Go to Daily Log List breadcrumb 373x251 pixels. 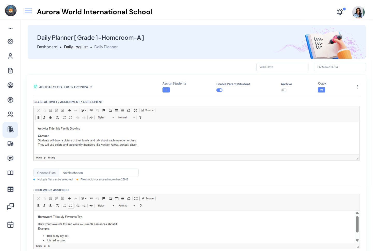coord(76,47)
